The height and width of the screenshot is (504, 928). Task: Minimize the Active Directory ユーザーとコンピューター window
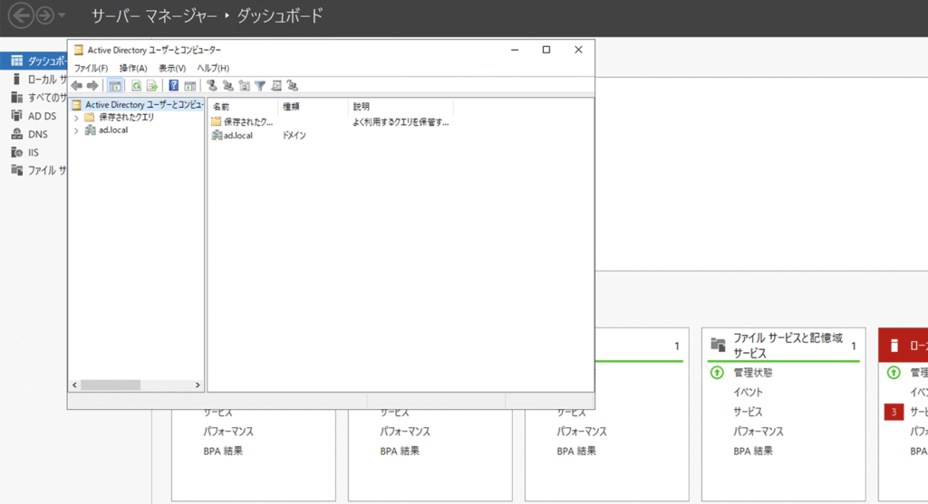click(x=515, y=50)
